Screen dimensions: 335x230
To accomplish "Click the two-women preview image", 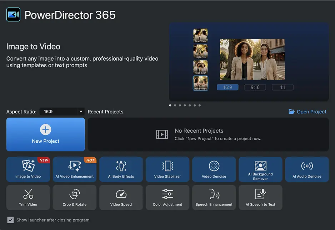I will [x=252, y=59].
